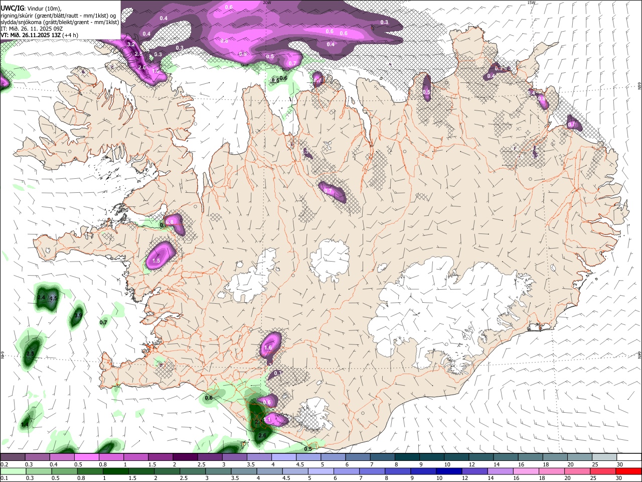The width and height of the screenshot is (642, 482).
Task: Click the "2.8" snowfall value in the northwest
Action: pos(138,54)
